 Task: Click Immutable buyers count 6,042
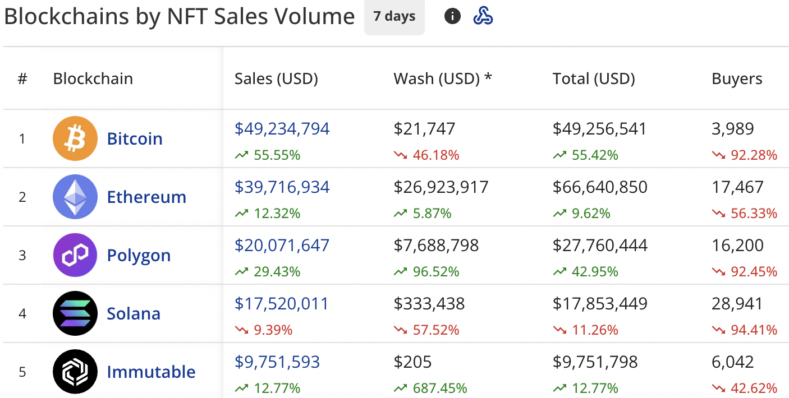pos(733,362)
